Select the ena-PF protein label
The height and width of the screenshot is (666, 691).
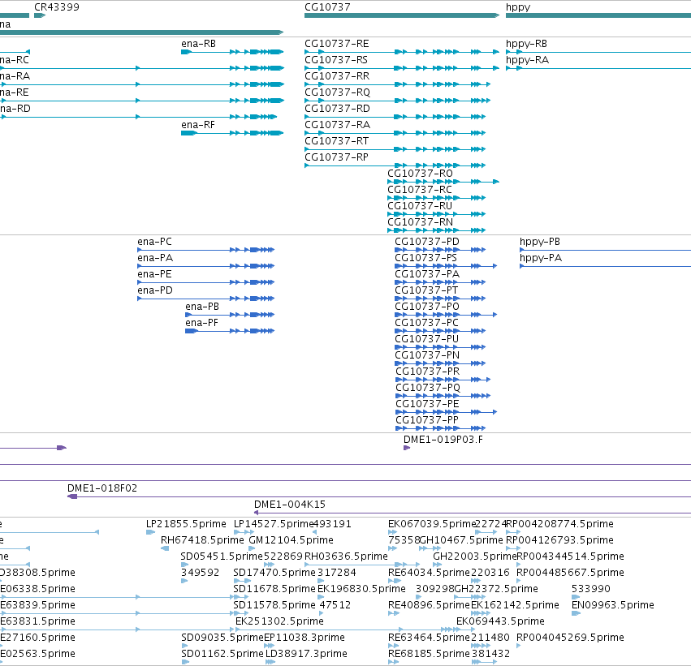pos(201,323)
